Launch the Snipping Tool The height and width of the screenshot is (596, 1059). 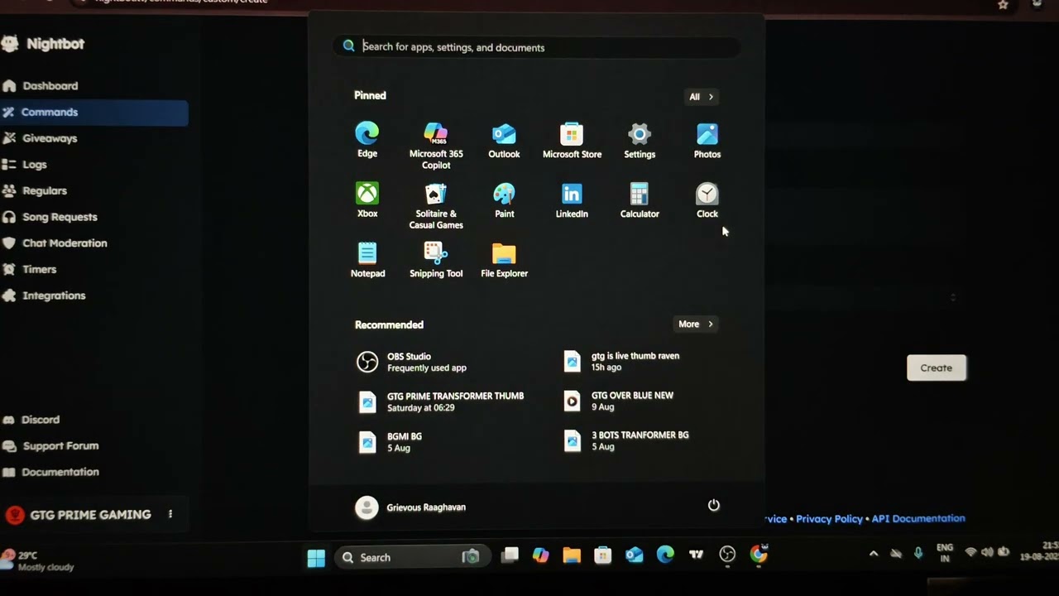pyautogui.click(x=436, y=259)
